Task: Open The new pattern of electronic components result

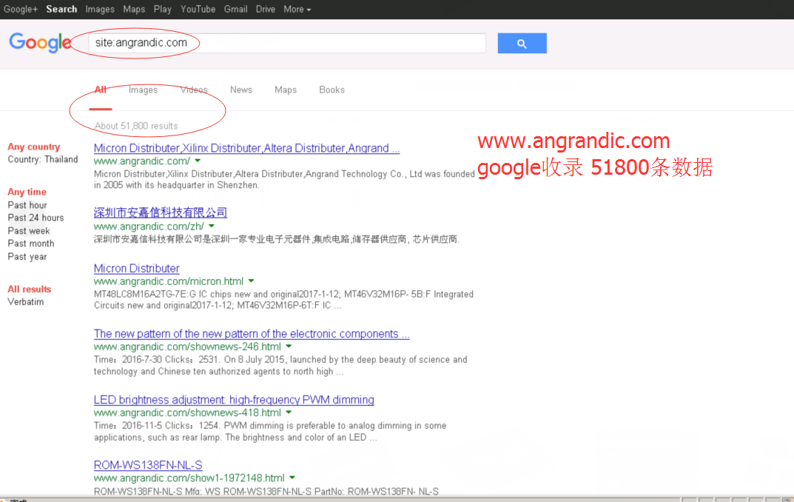Action: point(252,334)
